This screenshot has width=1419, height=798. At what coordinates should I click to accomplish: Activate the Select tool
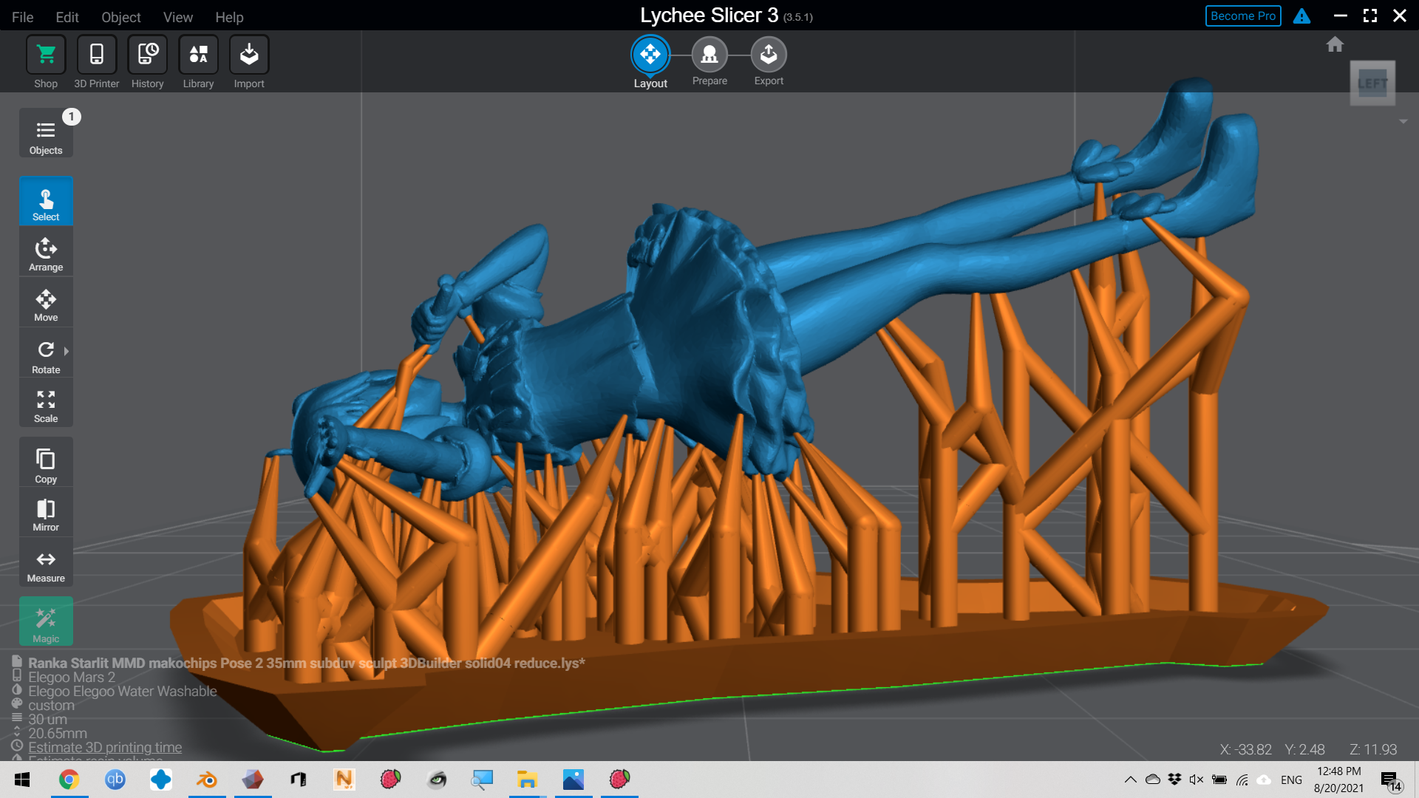point(46,202)
